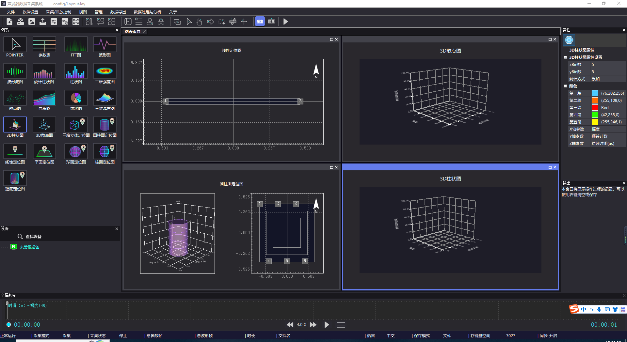The image size is (627, 342).
Task: Collapse the 颜色 property group
Action: click(x=565, y=86)
